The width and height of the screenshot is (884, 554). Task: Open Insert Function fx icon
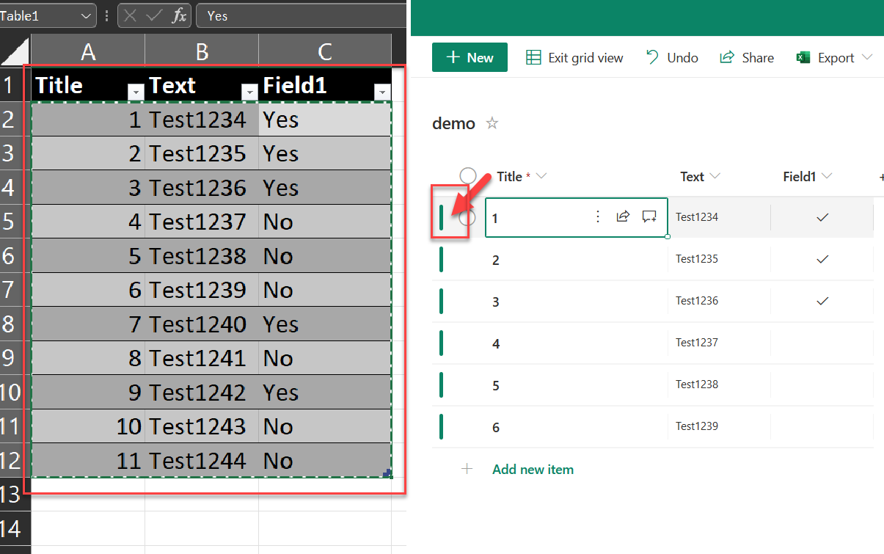pyautogui.click(x=179, y=15)
